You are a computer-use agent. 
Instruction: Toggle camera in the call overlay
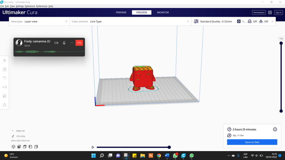56,43
